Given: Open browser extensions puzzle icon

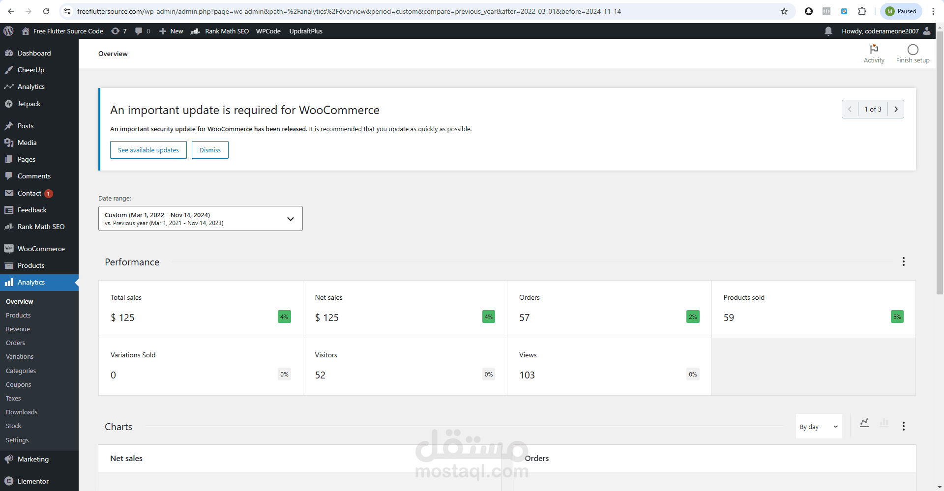Looking at the screenshot, I should coord(862,11).
